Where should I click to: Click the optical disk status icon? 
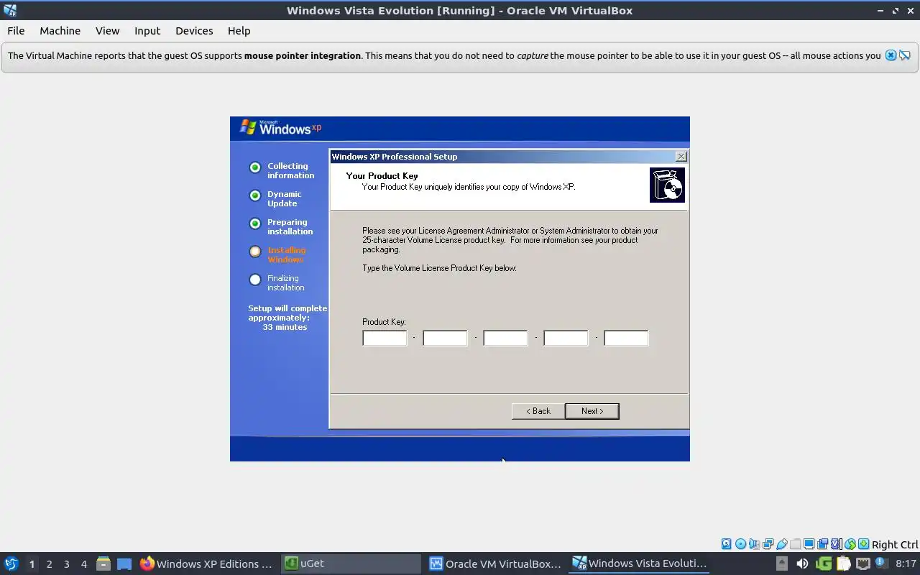tap(741, 544)
